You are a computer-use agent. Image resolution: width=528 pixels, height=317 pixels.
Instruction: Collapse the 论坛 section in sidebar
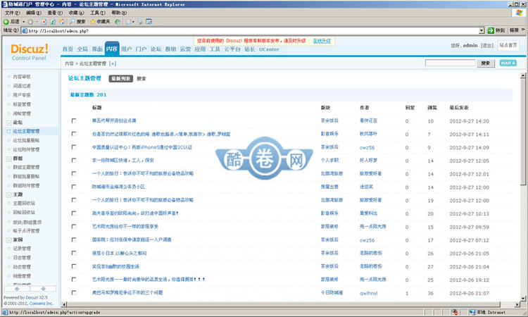click(7, 122)
